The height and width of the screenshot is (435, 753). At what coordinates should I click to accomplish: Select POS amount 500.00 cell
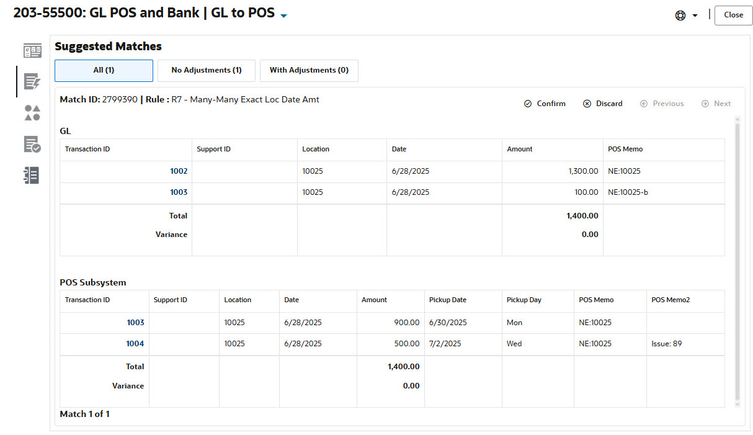click(391, 344)
